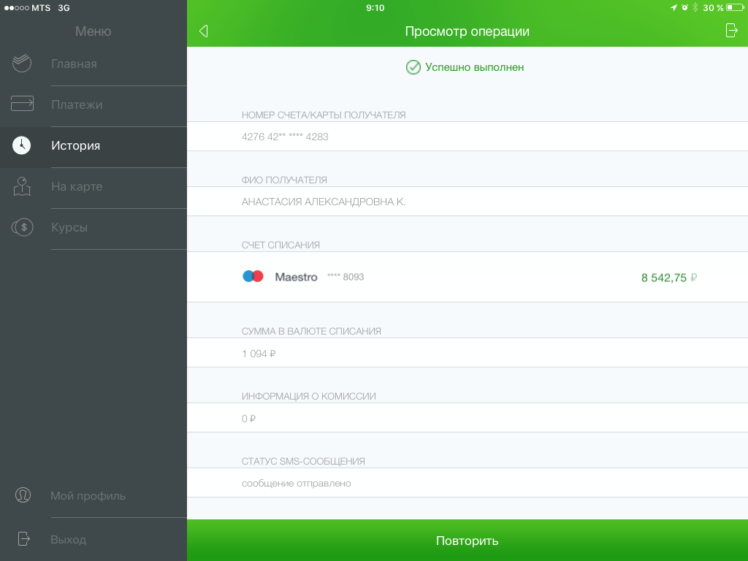
Task: Select История menu item
Action: point(93,146)
